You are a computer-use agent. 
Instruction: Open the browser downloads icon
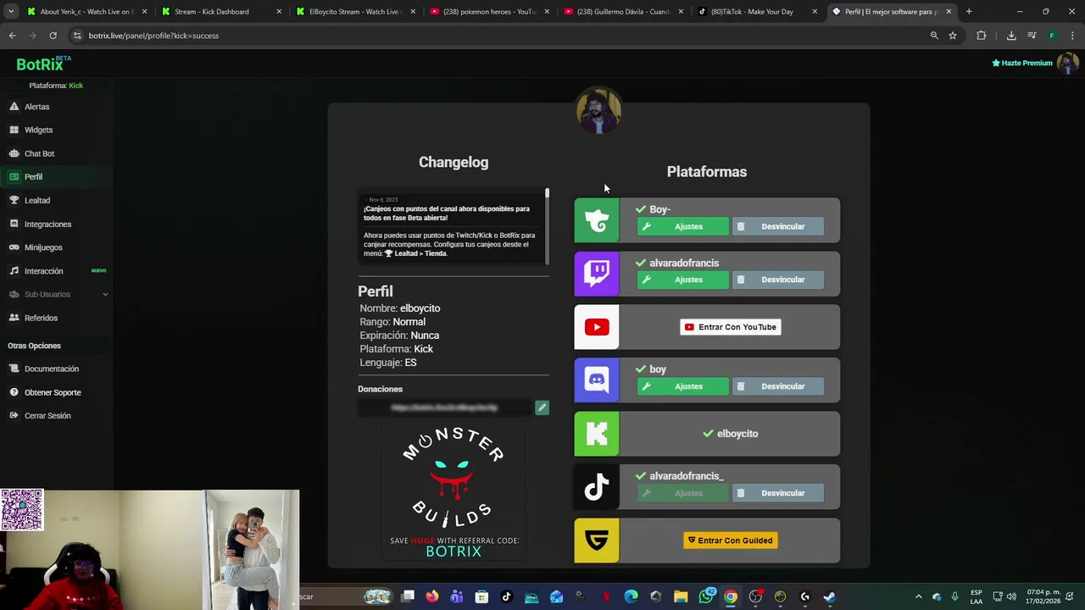(1011, 36)
